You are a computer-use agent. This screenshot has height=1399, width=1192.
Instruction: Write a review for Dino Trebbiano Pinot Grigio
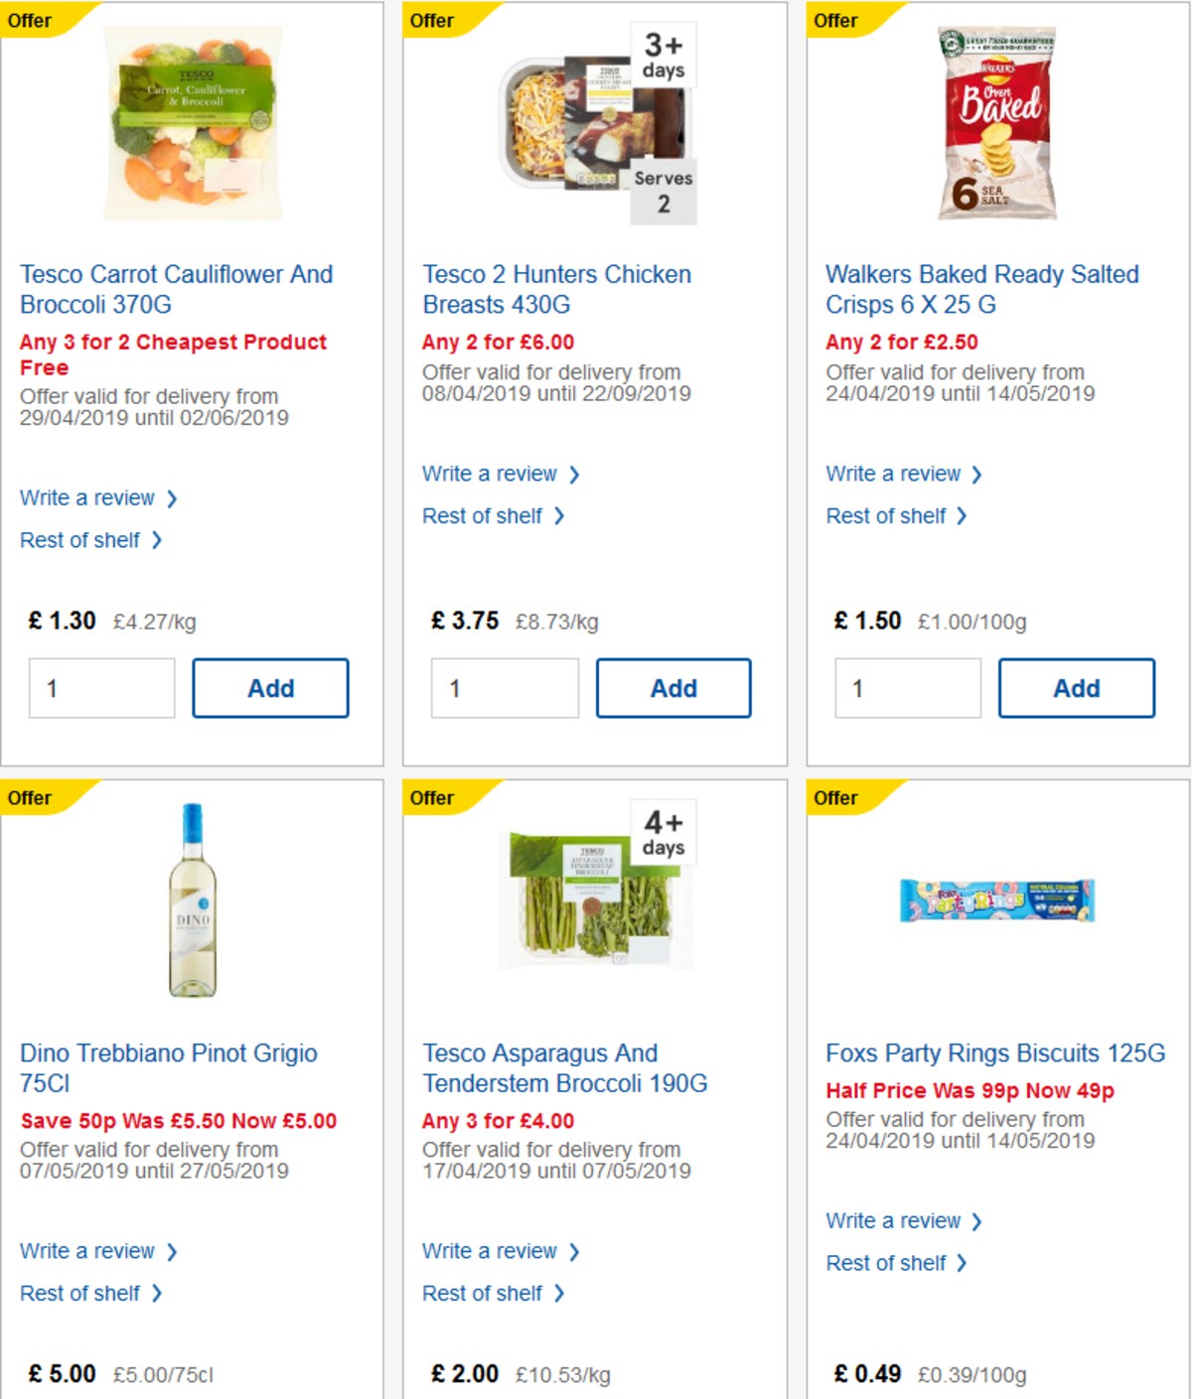87,1251
